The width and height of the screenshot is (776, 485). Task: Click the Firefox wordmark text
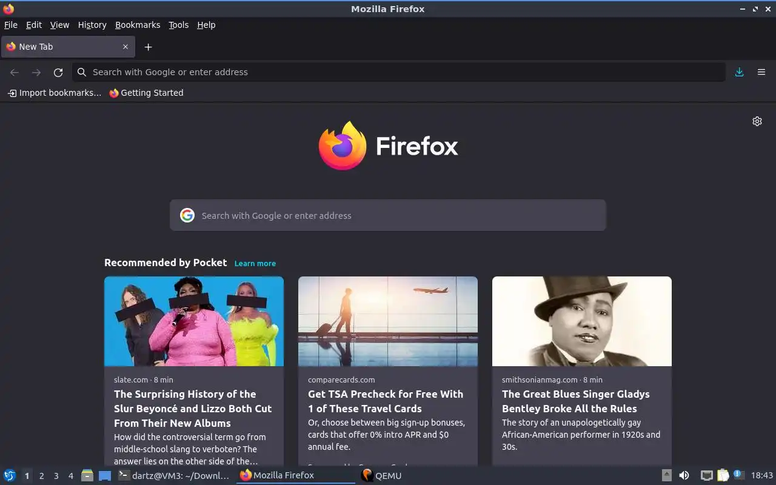(x=417, y=146)
